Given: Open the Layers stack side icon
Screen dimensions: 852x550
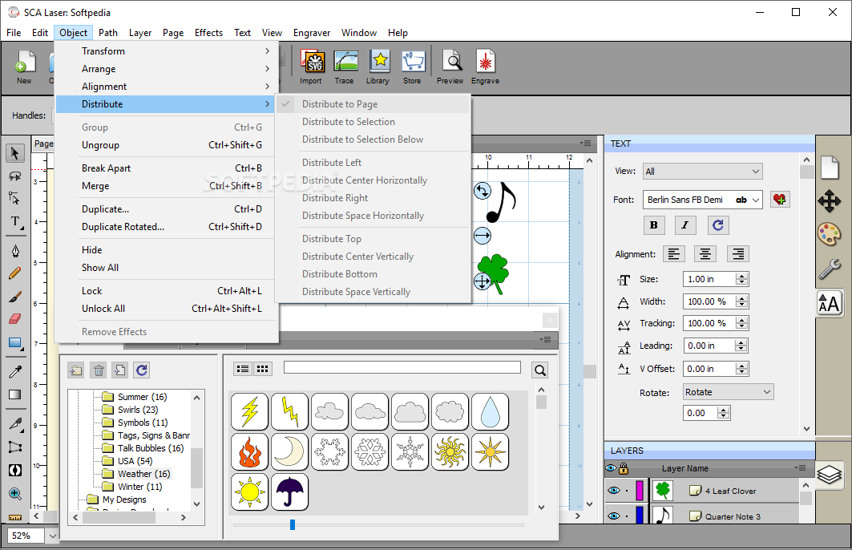Looking at the screenshot, I should pyautogui.click(x=830, y=475).
